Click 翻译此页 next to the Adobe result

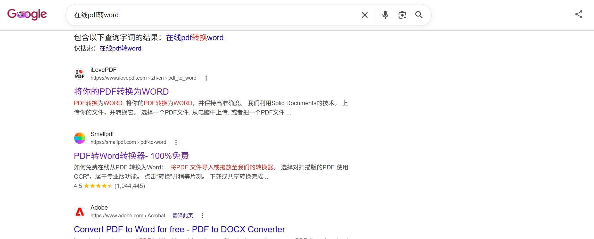pyautogui.click(x=183, y=216)
